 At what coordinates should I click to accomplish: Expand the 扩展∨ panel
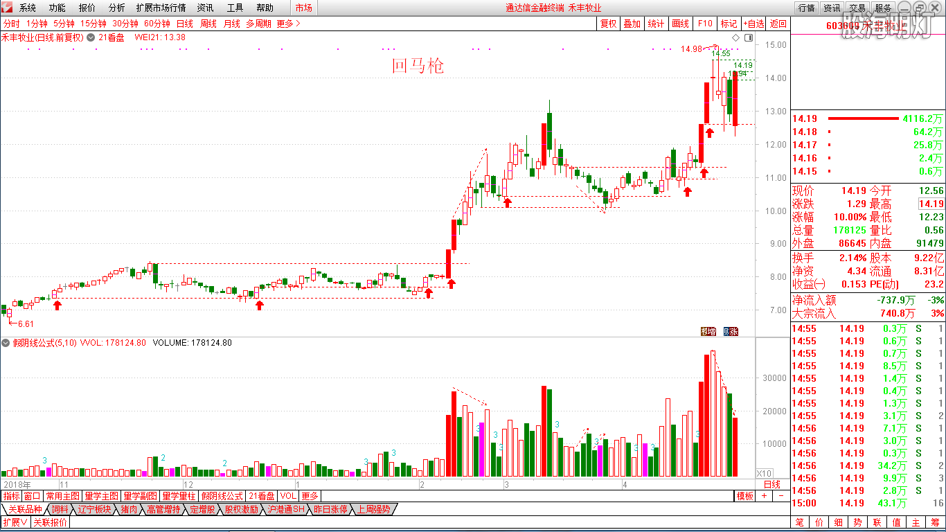[15, 522]
